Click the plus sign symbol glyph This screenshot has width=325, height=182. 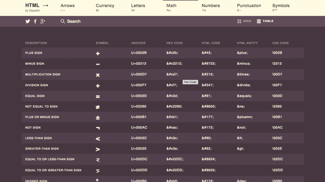(98, 53)
